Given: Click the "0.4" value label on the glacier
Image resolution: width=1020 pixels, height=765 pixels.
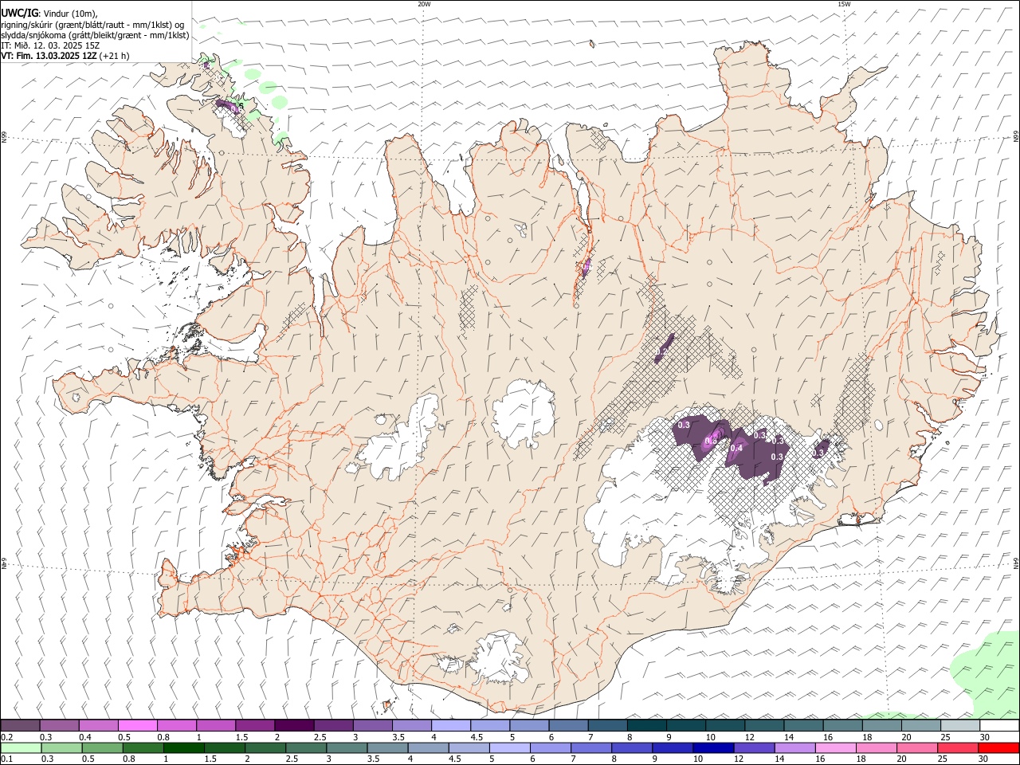Looking at the screenshot, I should 736,448.
